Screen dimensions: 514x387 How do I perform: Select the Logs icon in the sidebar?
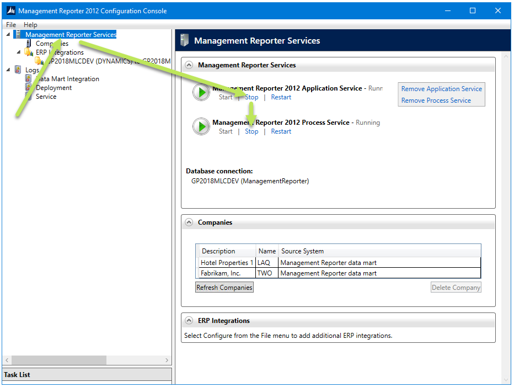click(x=17, y=70)
